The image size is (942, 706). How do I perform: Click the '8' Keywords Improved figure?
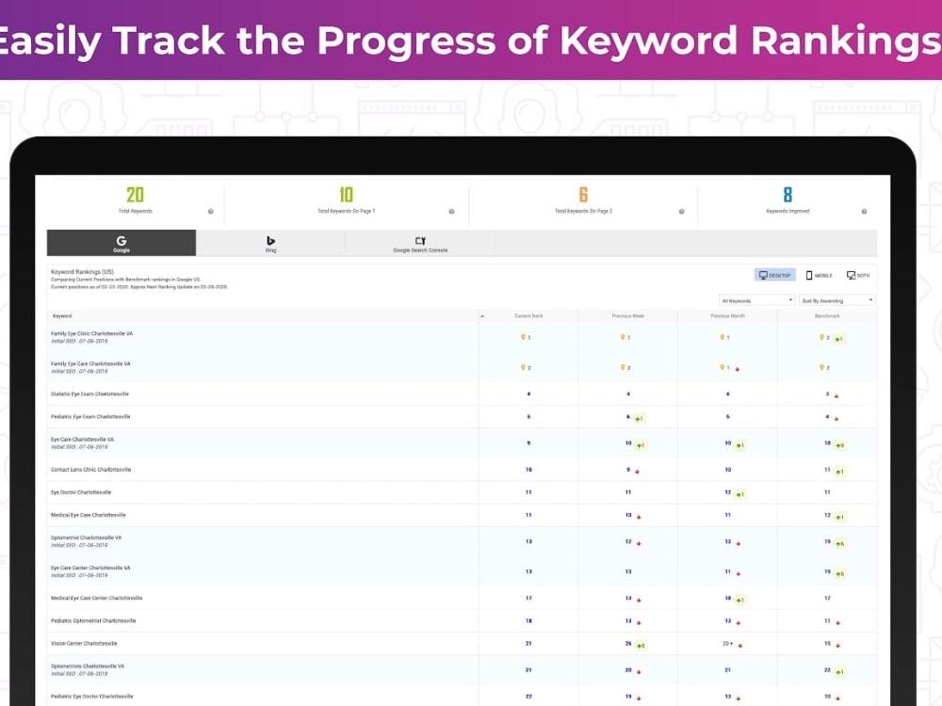tap(788, 195)
